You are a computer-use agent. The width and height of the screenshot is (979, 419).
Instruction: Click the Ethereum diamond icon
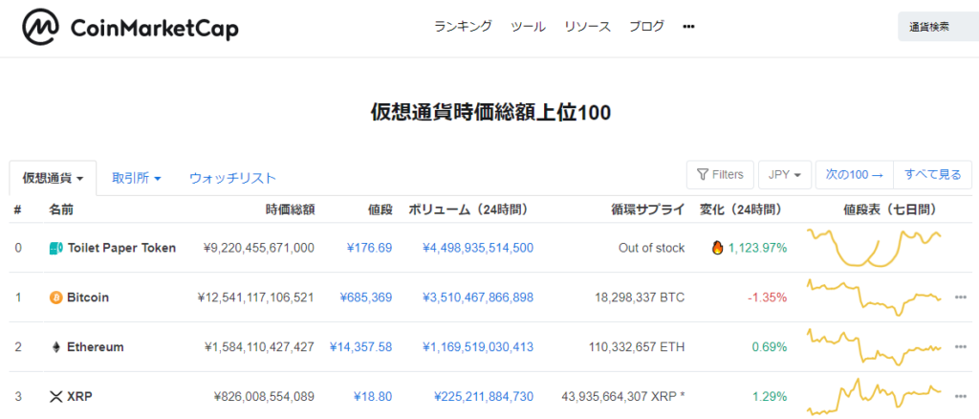click(56, 347)
